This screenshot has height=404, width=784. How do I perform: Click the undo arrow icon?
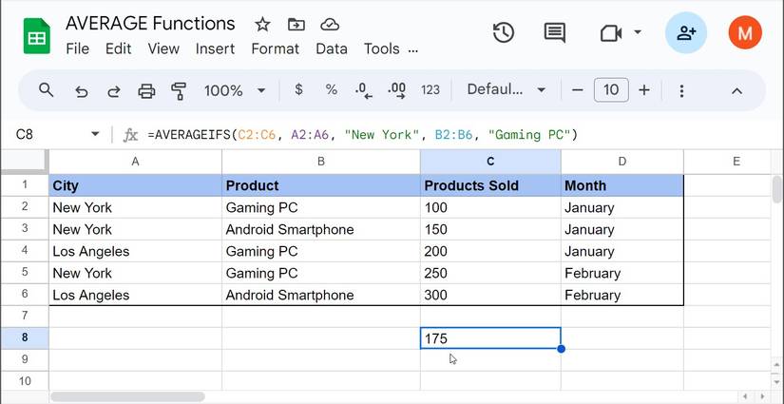(82, 90)
